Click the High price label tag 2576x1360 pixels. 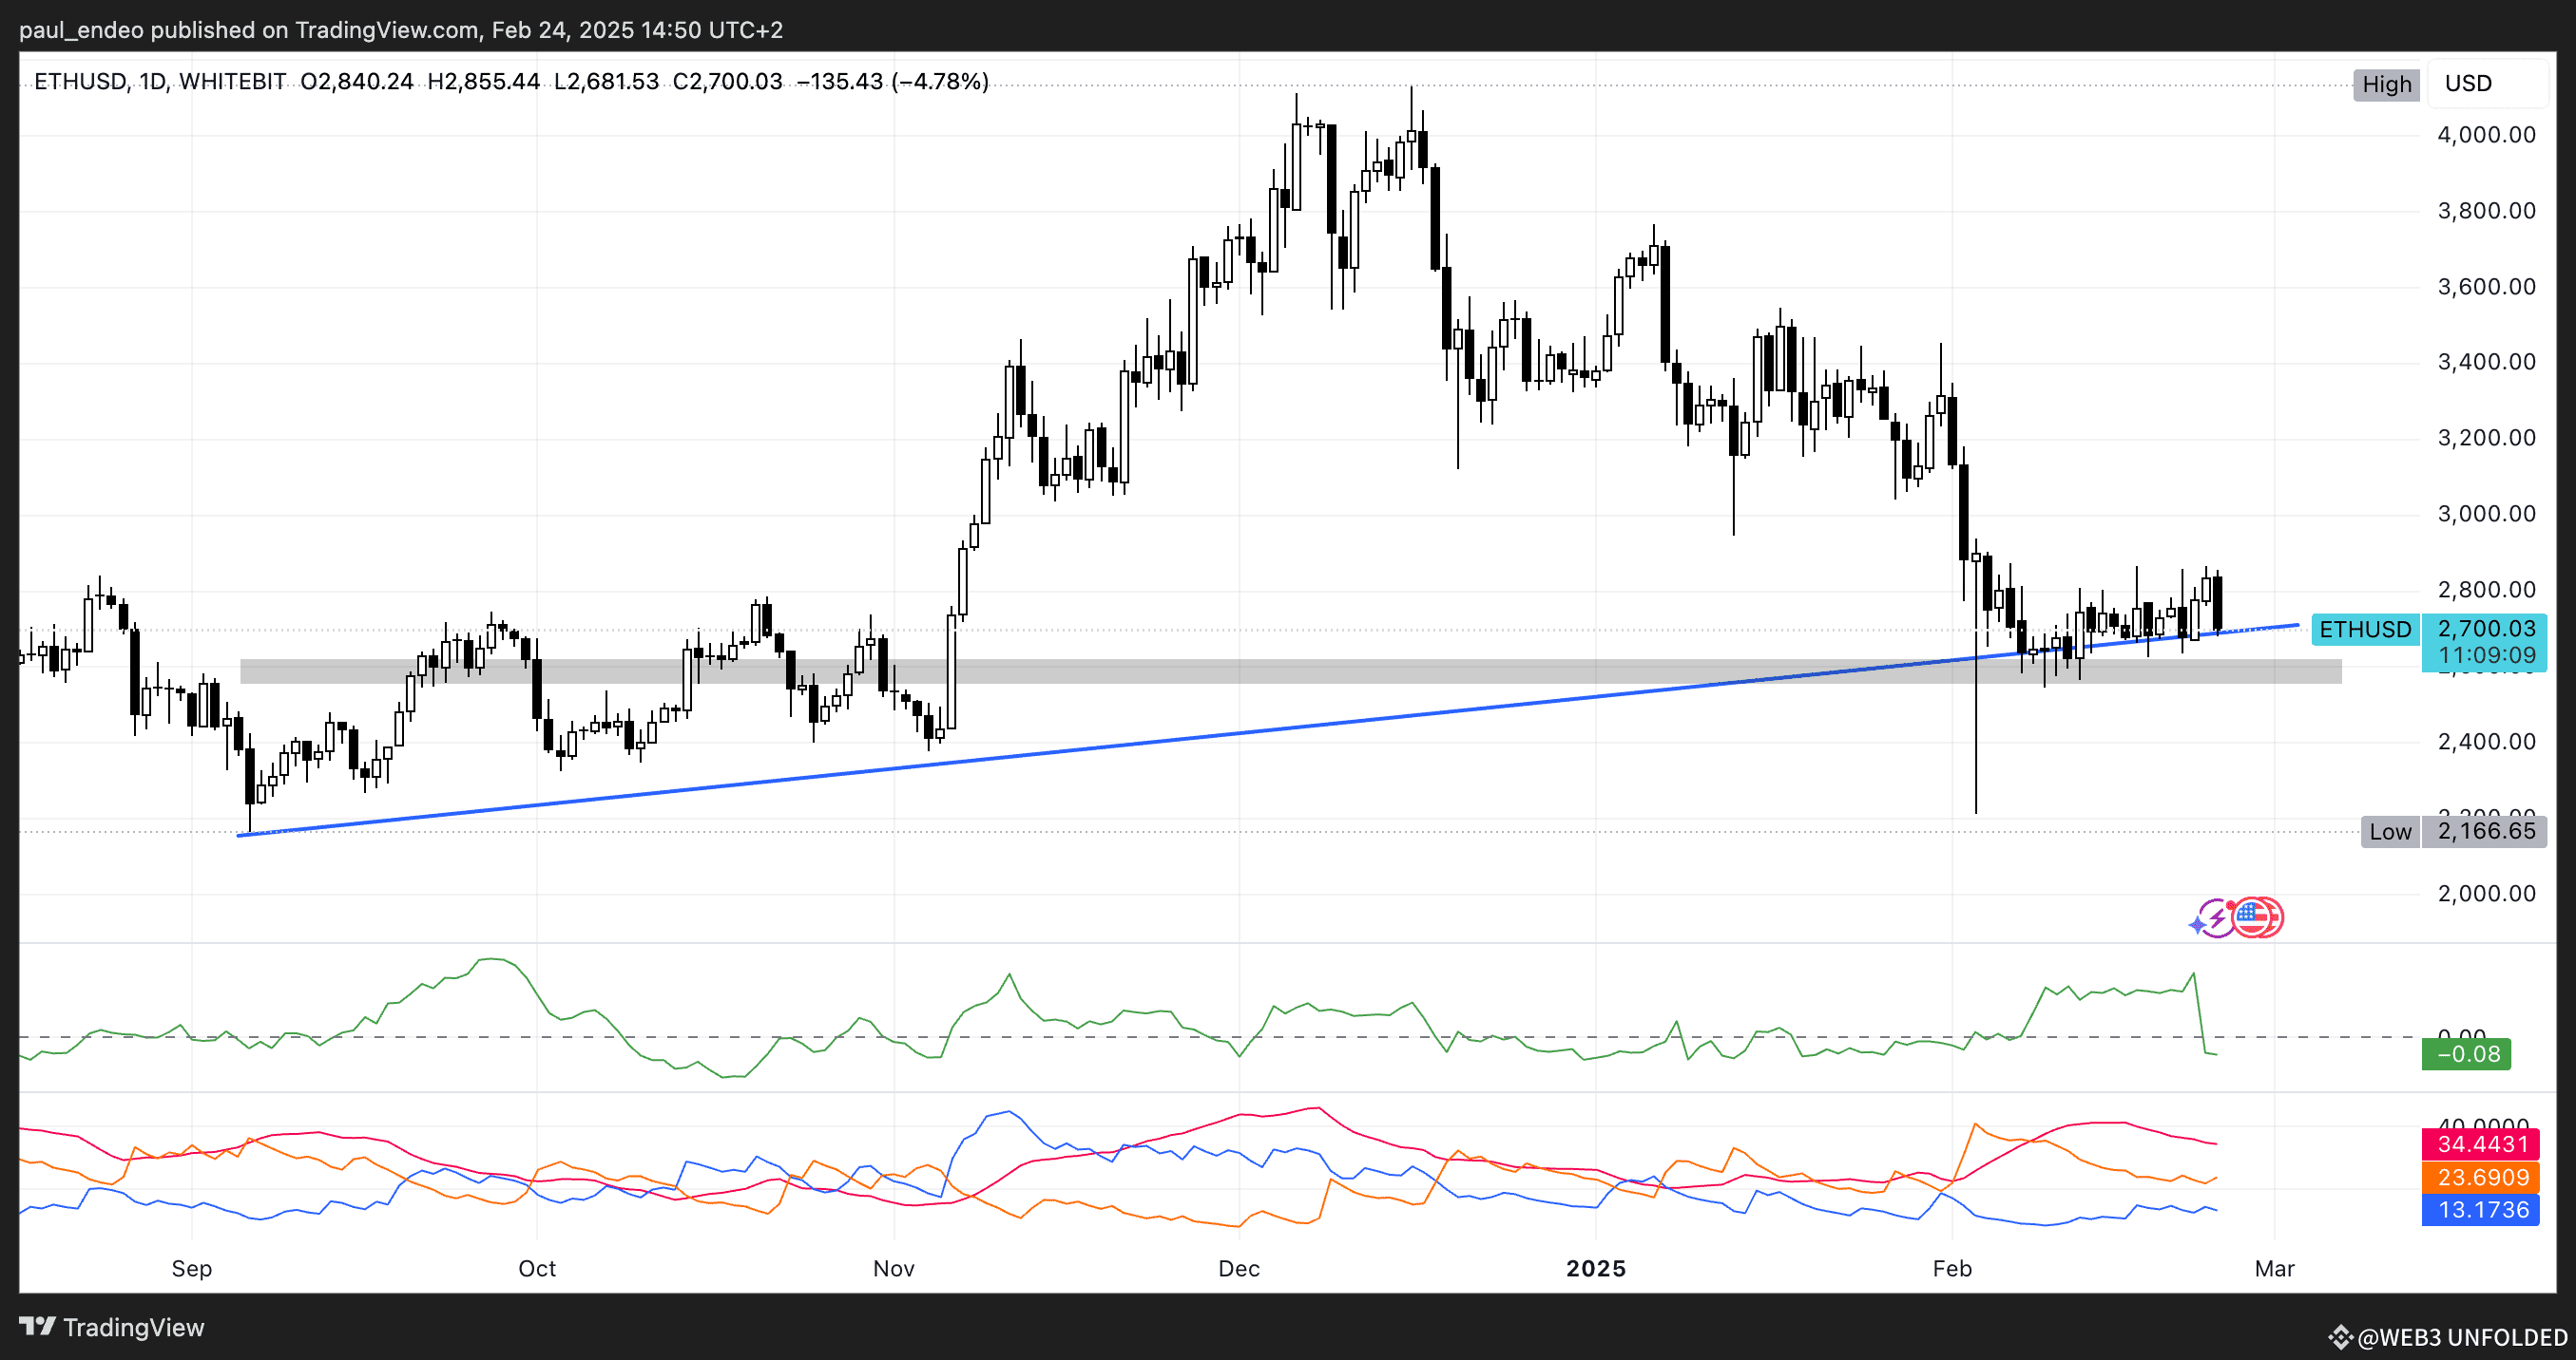[x=2386, y=84]
